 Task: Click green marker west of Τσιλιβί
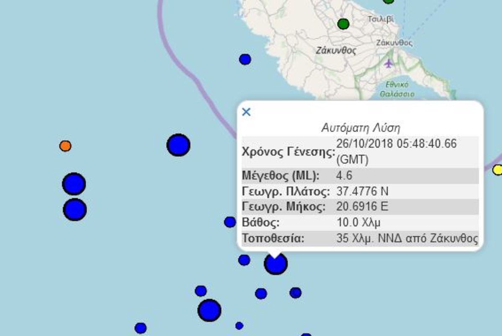coord(343,24)
